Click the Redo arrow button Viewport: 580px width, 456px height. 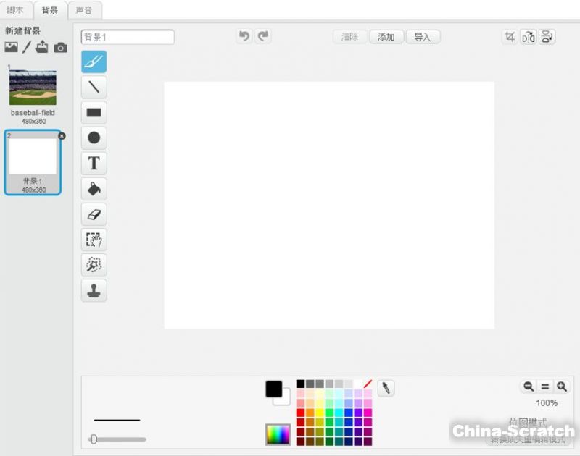click(262, 36)
